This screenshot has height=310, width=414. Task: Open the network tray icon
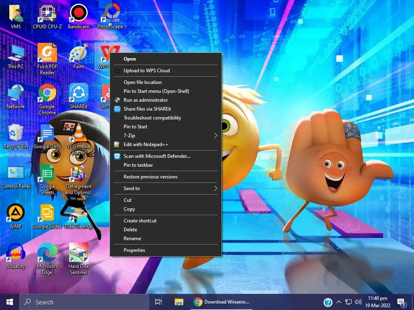click(x=349, y=302)
